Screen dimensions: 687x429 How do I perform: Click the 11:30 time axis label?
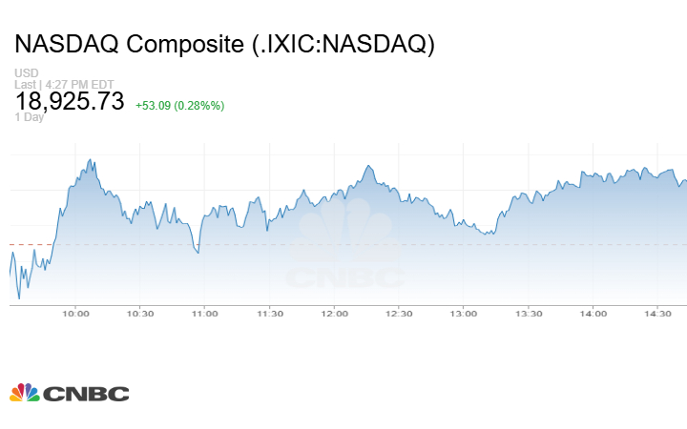pyautogui.click(x=270, y=314)
